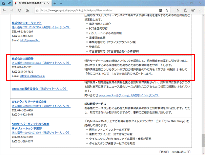The width and height of the screenshot is (205, 155).
Task: Open Settings and more ellipsis menu
Action: [200, 10]
